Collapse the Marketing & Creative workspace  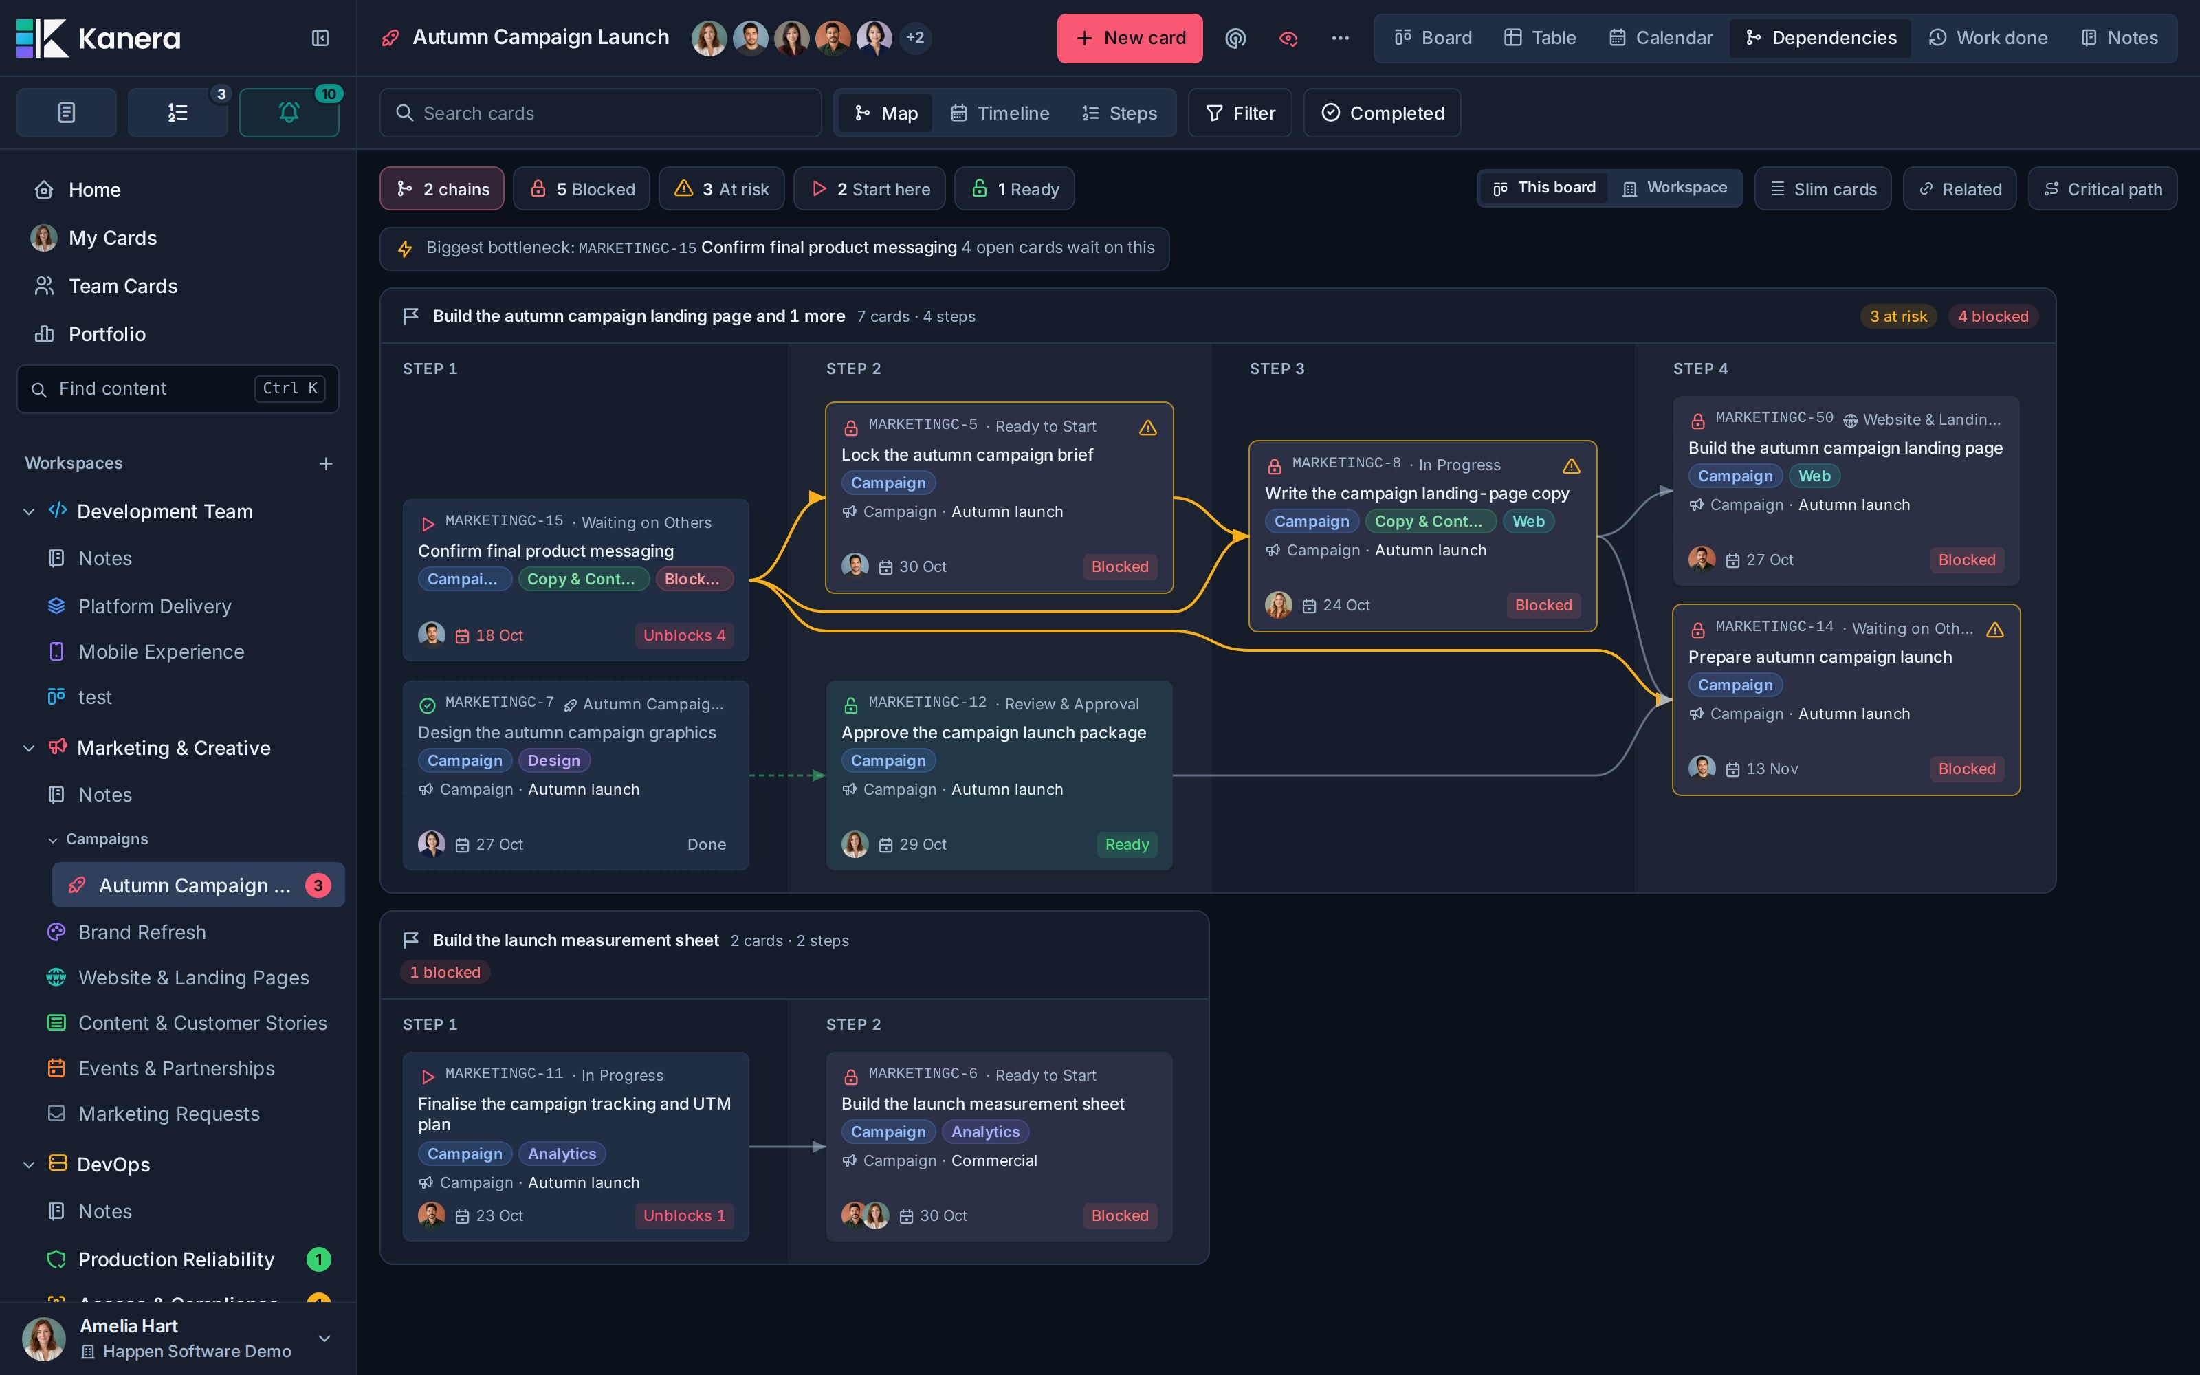(x=29, y=749)
